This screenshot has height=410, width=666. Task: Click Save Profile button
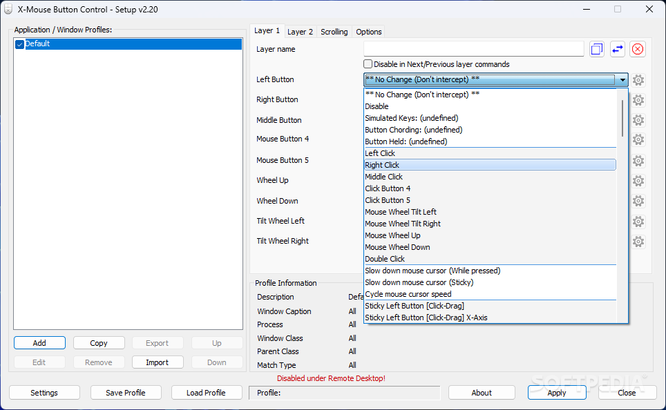click(126, 393)
